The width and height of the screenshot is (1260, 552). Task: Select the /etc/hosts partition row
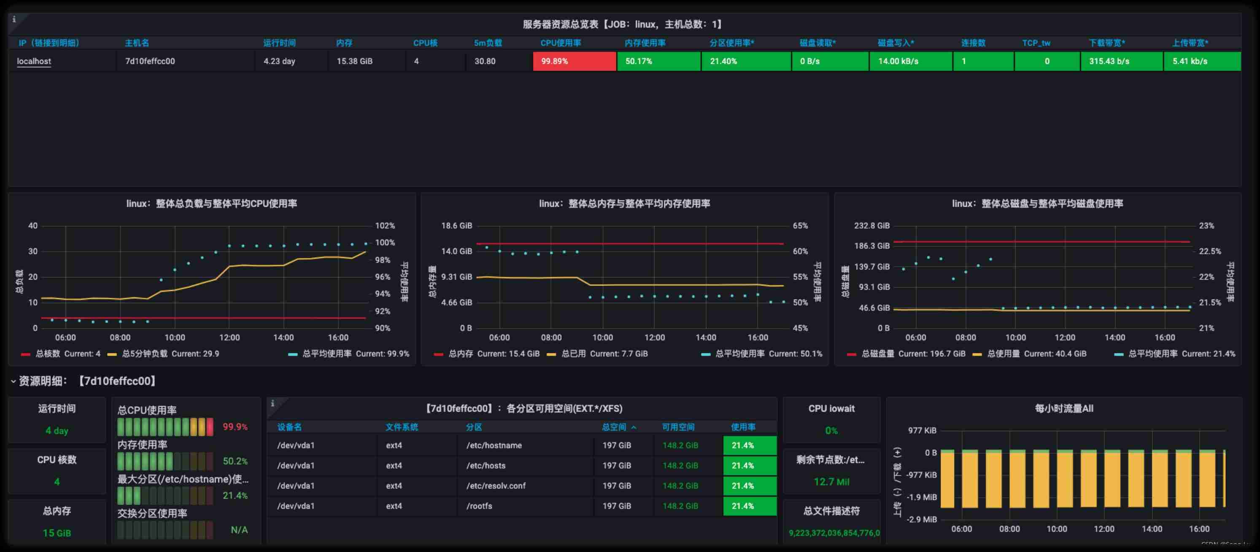tap(522, 466)
